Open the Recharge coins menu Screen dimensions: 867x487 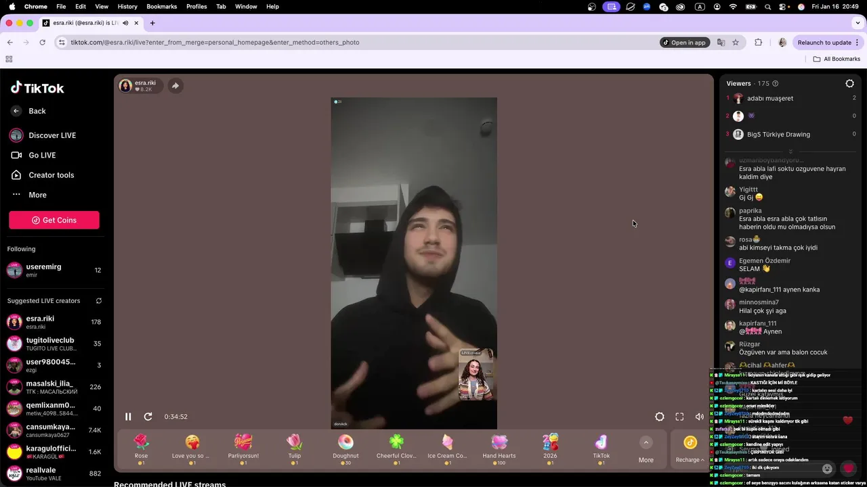[690, 450]
